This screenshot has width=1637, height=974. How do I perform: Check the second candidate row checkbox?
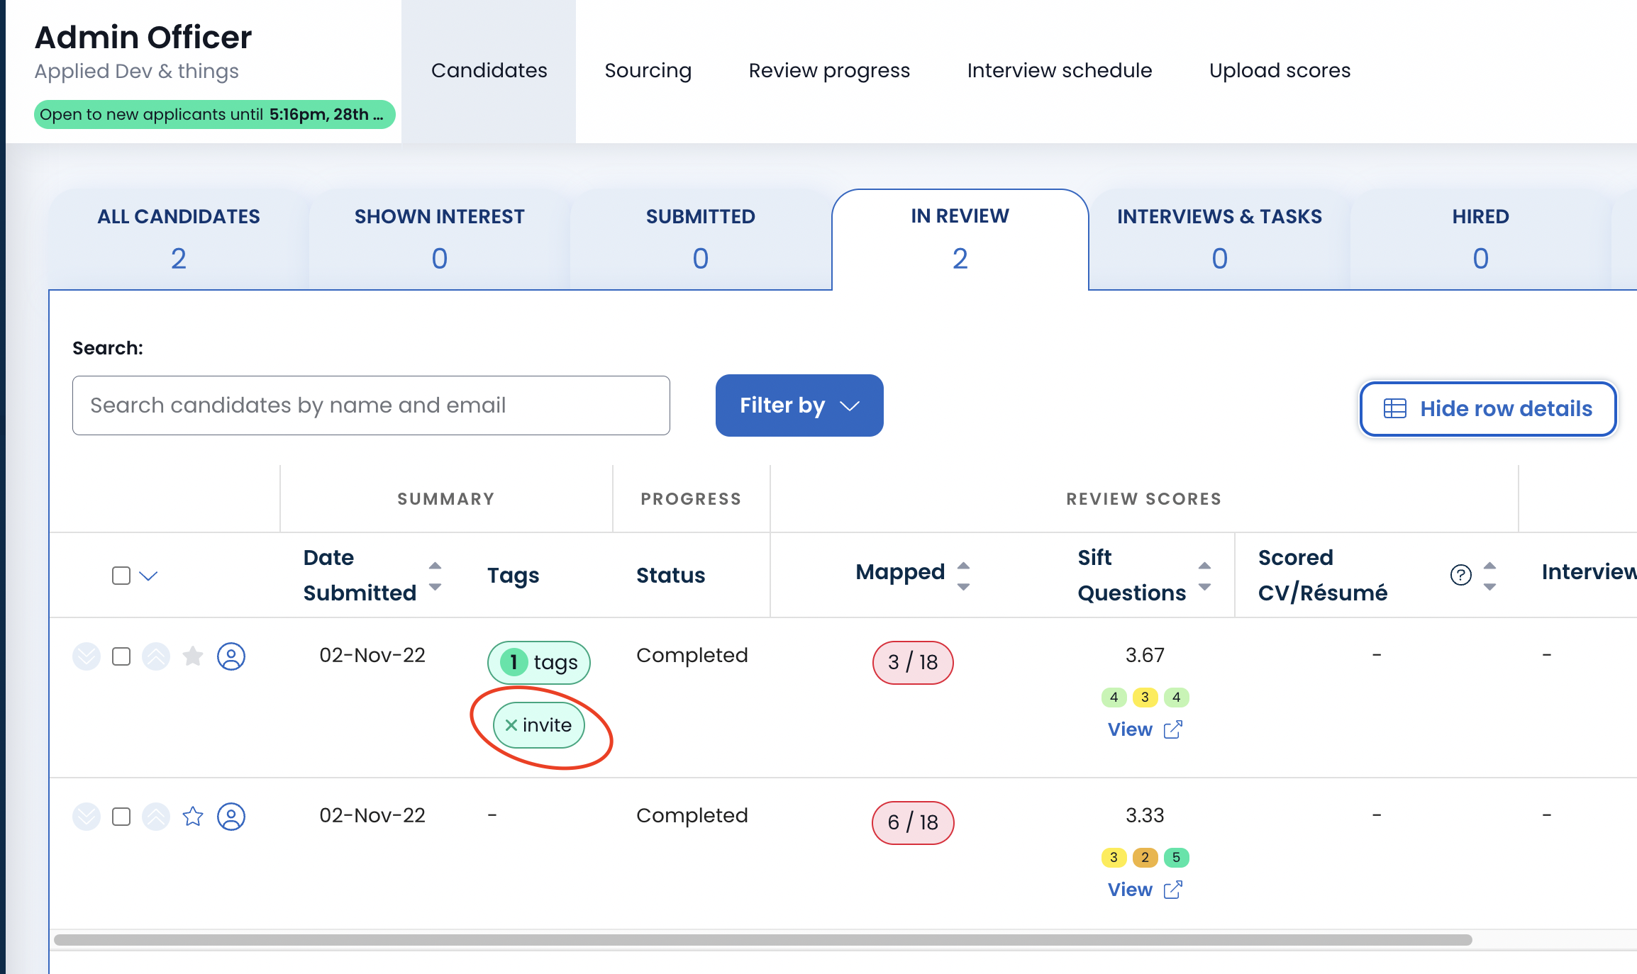click(121, 817)
